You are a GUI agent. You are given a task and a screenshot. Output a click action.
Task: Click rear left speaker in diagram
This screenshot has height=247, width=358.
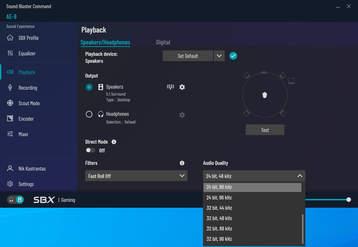click(247, 113)
